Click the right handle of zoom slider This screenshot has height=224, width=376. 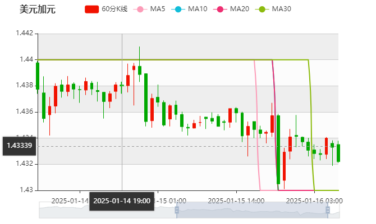[x=328, y=210]
